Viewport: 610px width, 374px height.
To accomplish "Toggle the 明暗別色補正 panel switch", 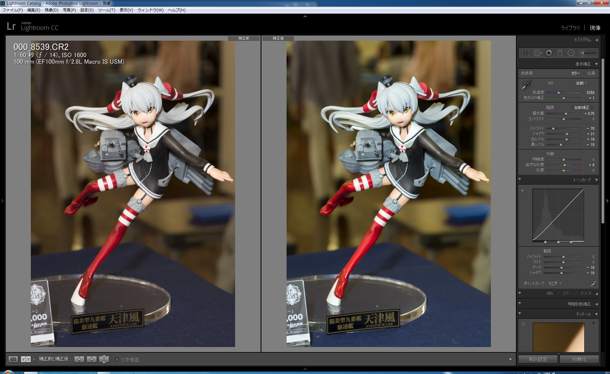I will [x=520, y=304].
